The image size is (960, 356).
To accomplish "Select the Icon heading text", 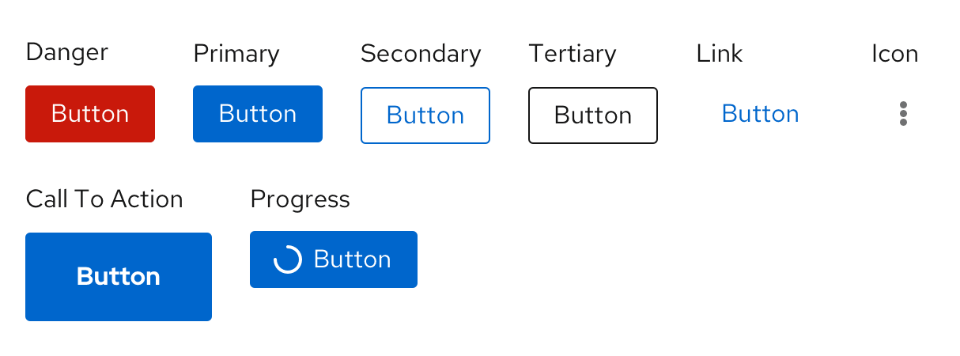I will point(894,54).
